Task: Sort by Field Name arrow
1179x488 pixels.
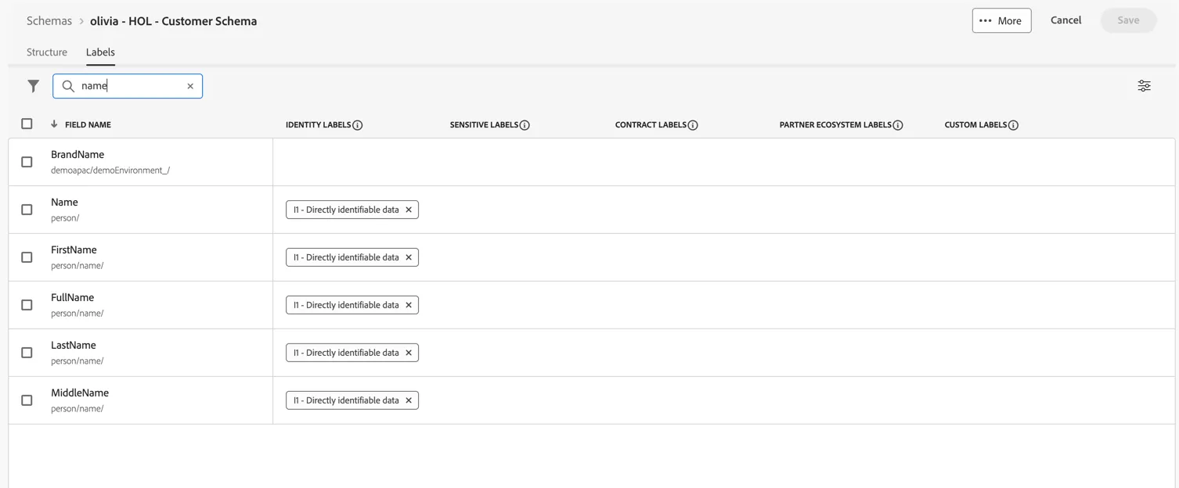Action: point(54,124)
